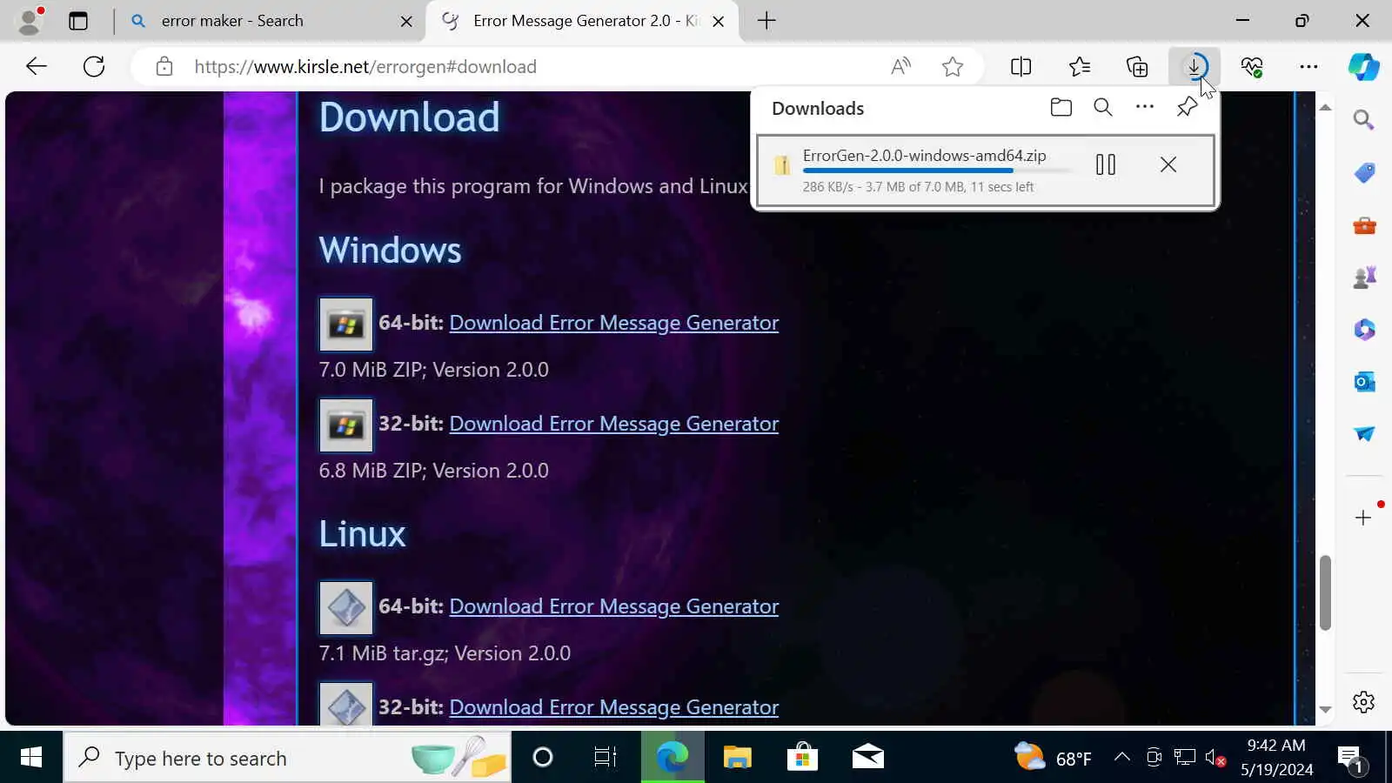Open the downloads folder

tap(1061, 108)
